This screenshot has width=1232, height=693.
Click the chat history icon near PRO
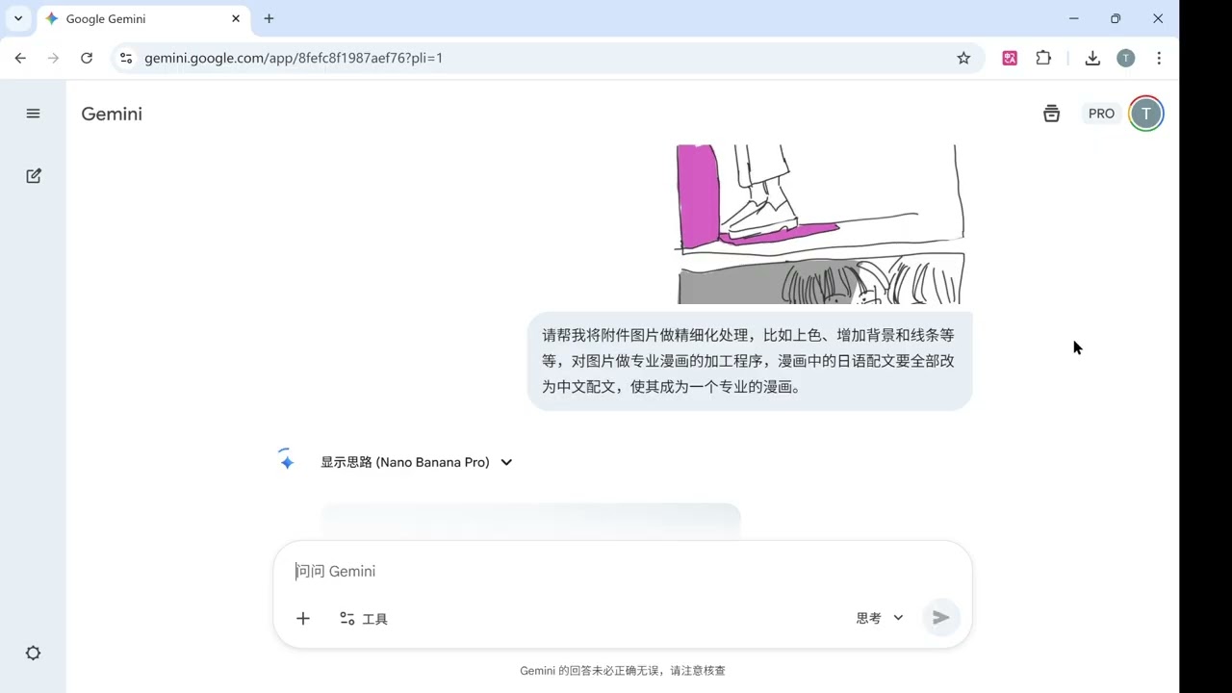pyautogui.click(x=1051, y=113)
